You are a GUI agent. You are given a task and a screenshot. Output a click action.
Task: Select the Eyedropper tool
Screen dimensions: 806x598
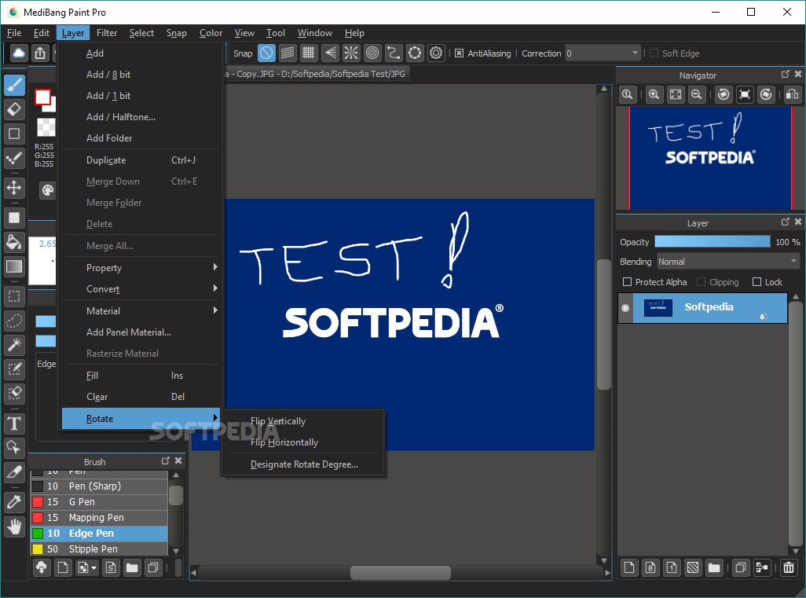[14, 502]
